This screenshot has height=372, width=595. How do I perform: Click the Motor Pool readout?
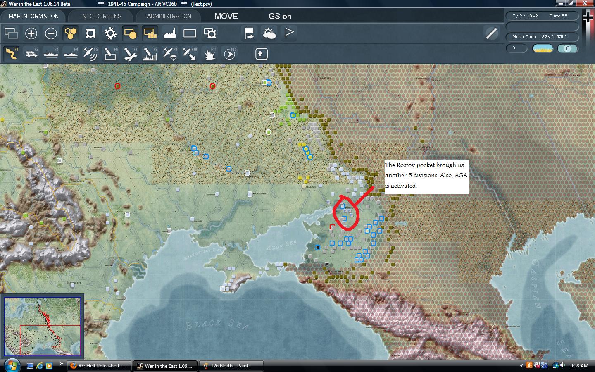(542, 36)
